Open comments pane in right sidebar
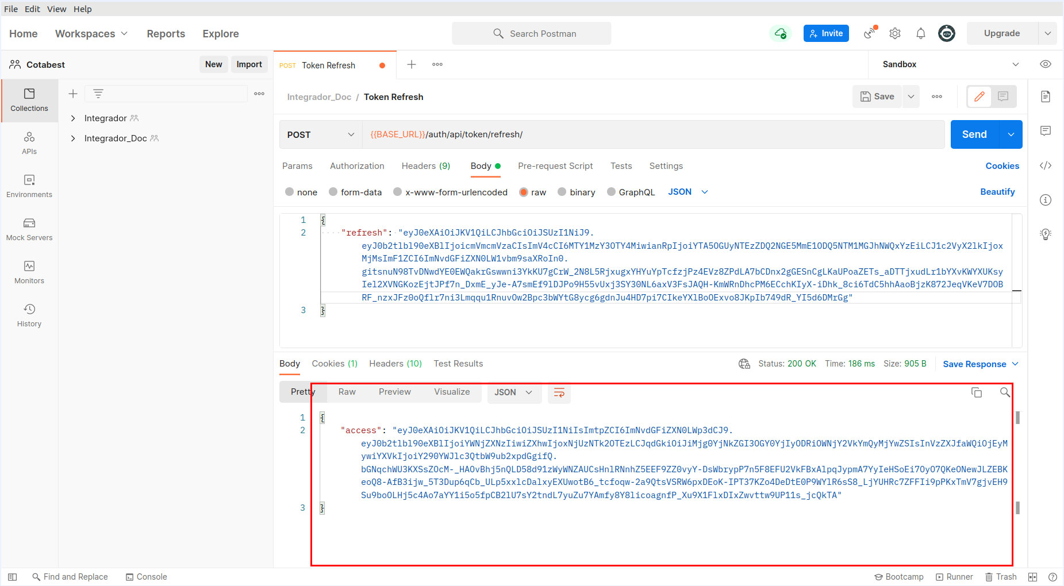 tap(1046, 131)
